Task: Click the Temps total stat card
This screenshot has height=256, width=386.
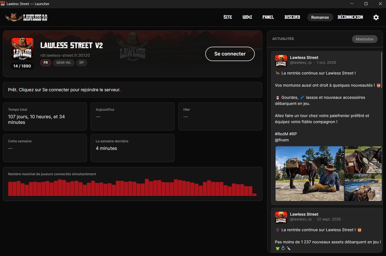Action: (45, 116)
